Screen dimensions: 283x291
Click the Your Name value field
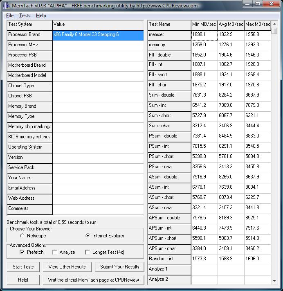point(98,179)
